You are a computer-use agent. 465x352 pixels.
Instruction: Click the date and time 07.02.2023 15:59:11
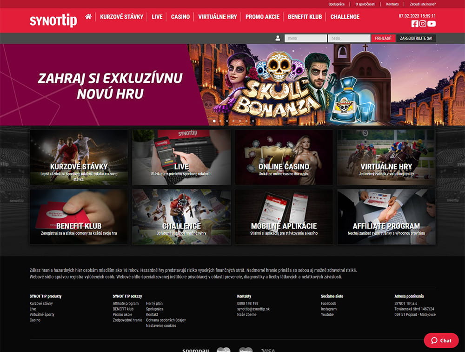(417, 16)
